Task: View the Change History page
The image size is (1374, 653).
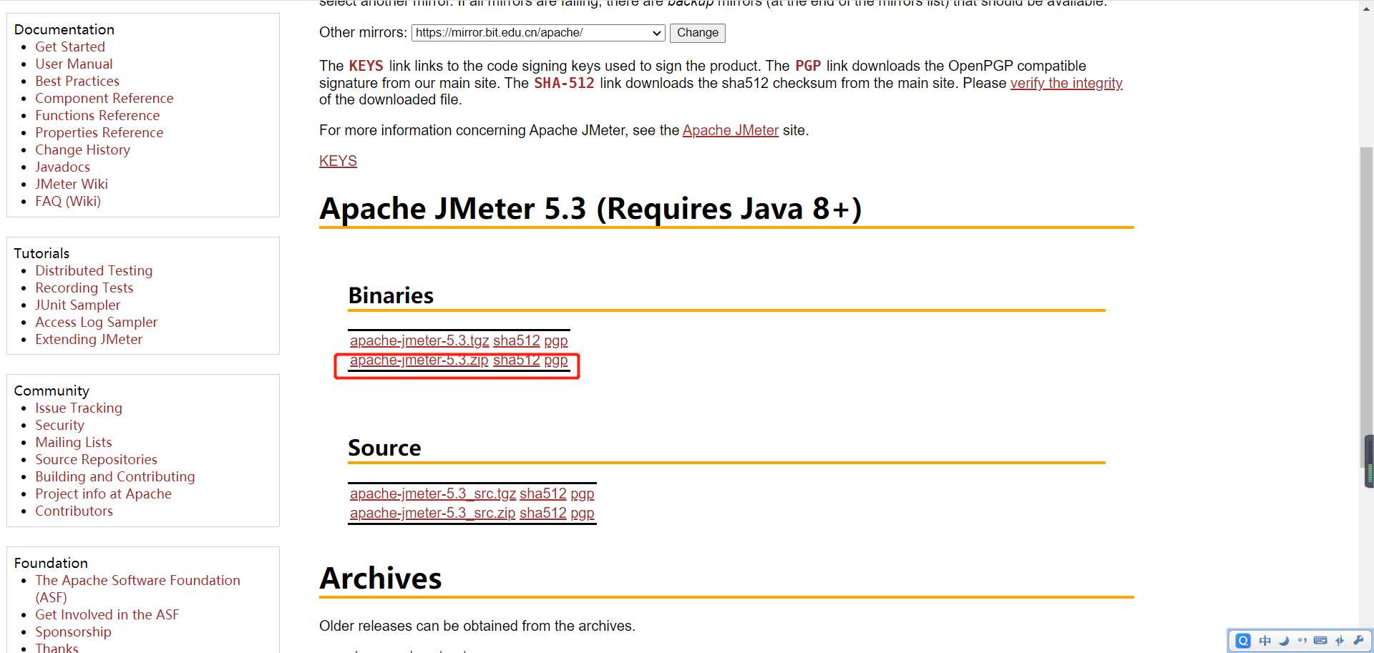Action: coord(83,149)
